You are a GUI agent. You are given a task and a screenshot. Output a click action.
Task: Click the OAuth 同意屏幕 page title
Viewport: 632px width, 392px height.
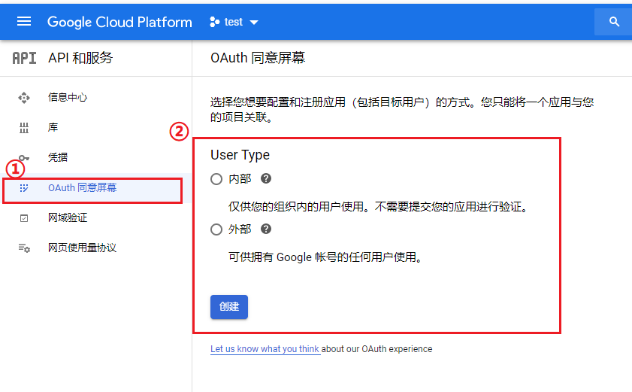coord(258,58)
